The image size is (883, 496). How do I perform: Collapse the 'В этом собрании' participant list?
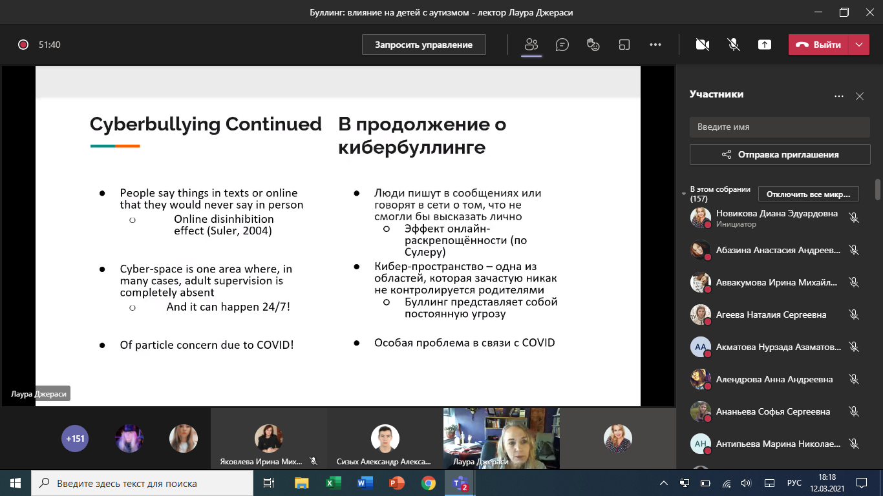point(684,194)
